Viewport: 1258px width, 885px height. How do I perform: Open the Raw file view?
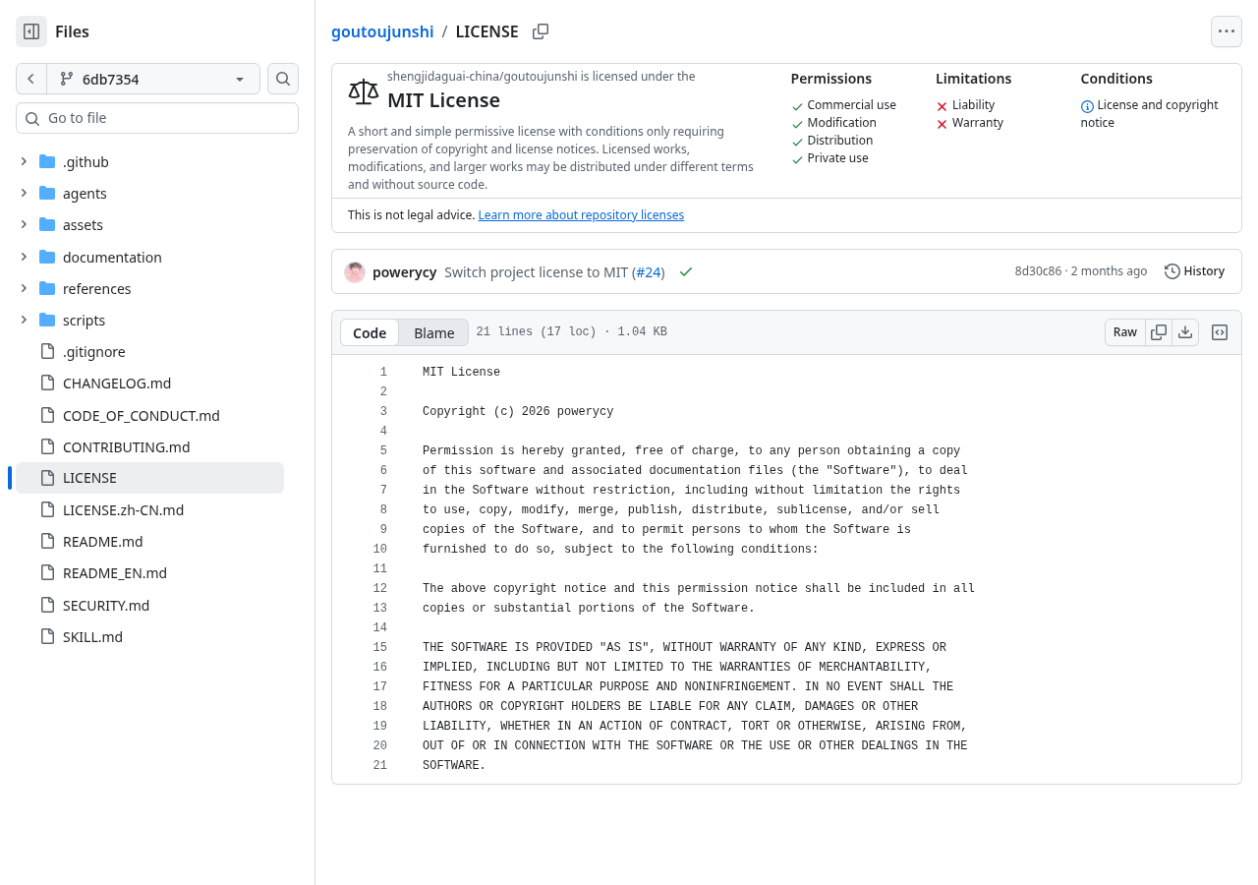(x=1125, y=332)
